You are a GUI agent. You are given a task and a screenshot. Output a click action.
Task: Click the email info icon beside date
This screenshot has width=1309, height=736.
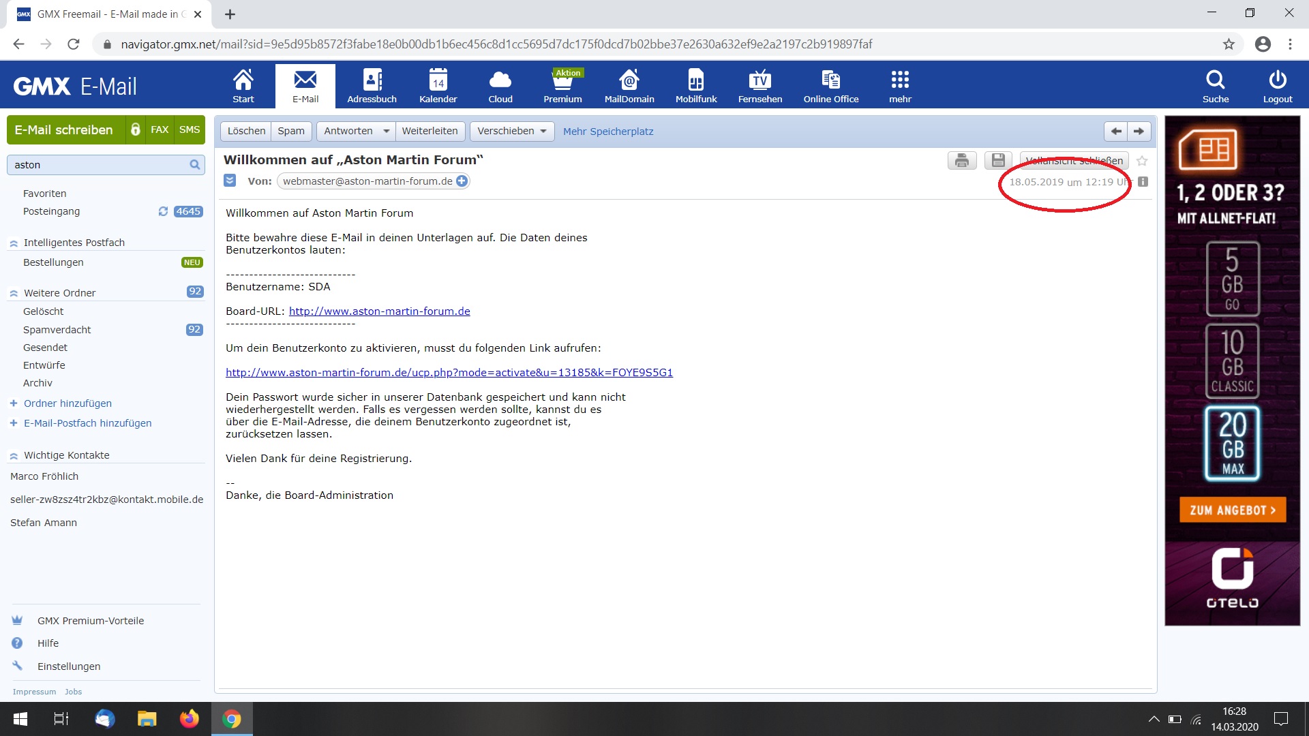1143,182
